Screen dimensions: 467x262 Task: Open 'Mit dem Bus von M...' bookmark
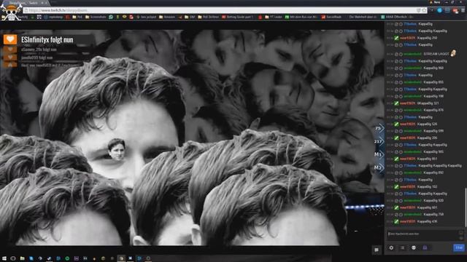click(x=301, y=17)
